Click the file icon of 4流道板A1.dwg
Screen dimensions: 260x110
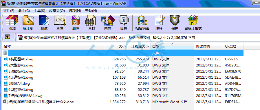[6, 77]
